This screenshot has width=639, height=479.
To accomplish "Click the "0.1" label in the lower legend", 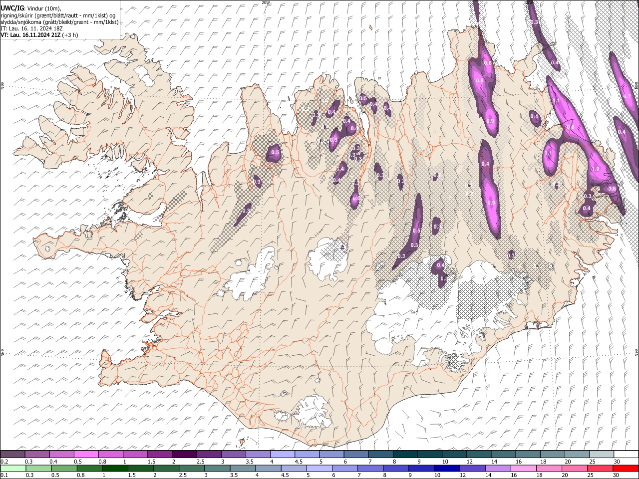I will [x=3, y=475].
